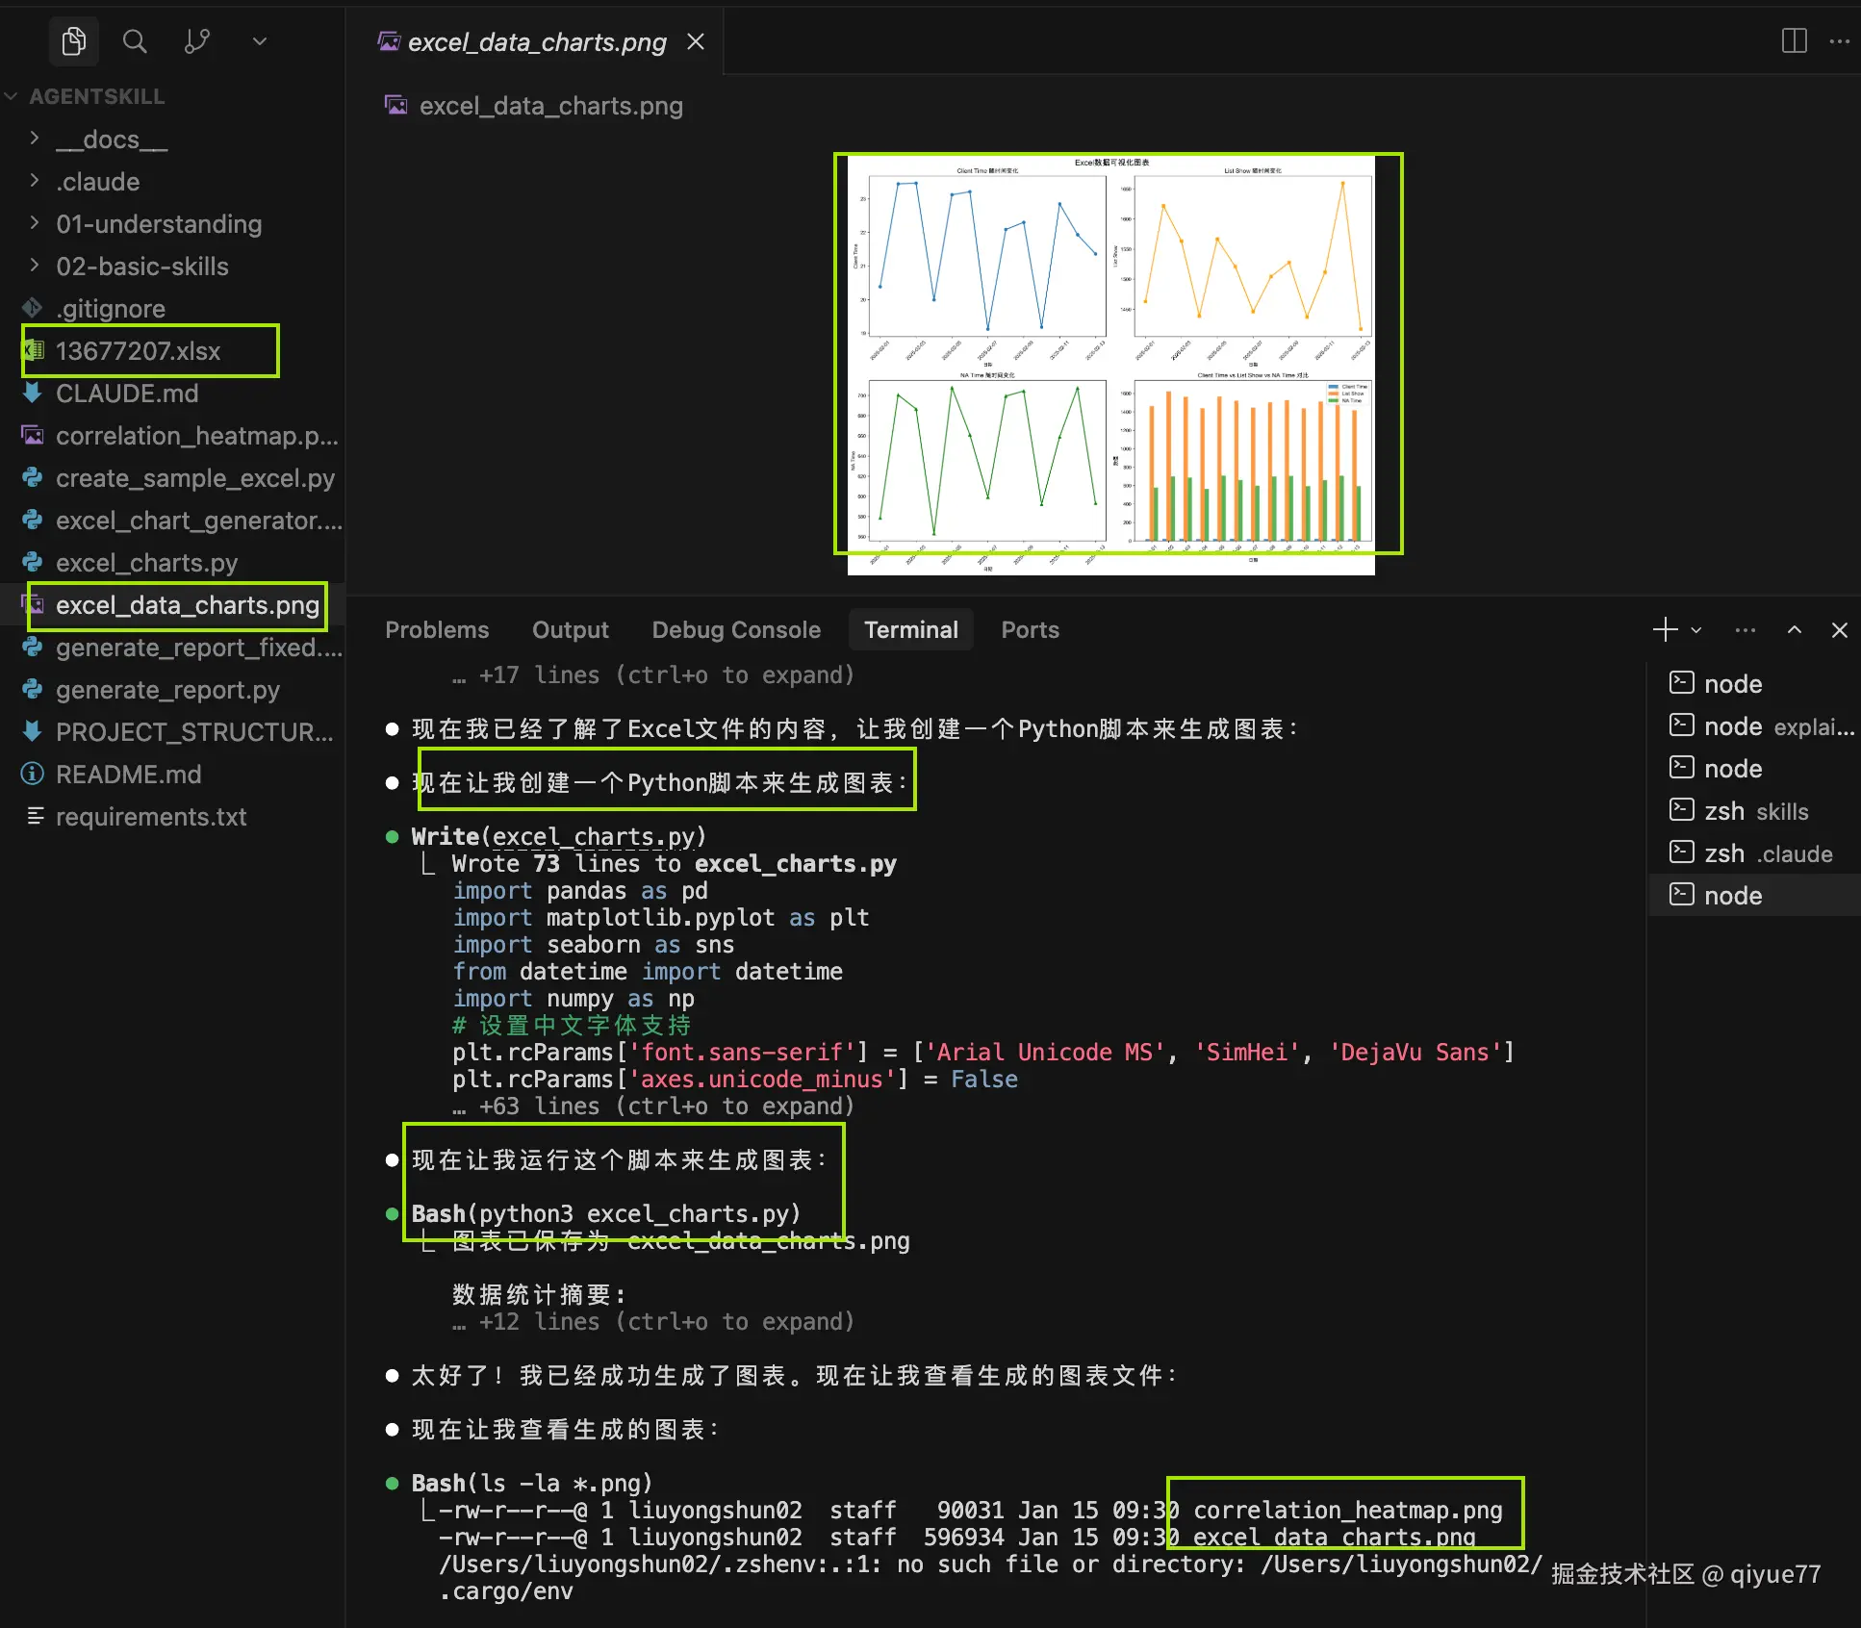Select the first node terminal
Image resolution: width=1861 pixels, height=1628 pixels.
click(1754, 684)
